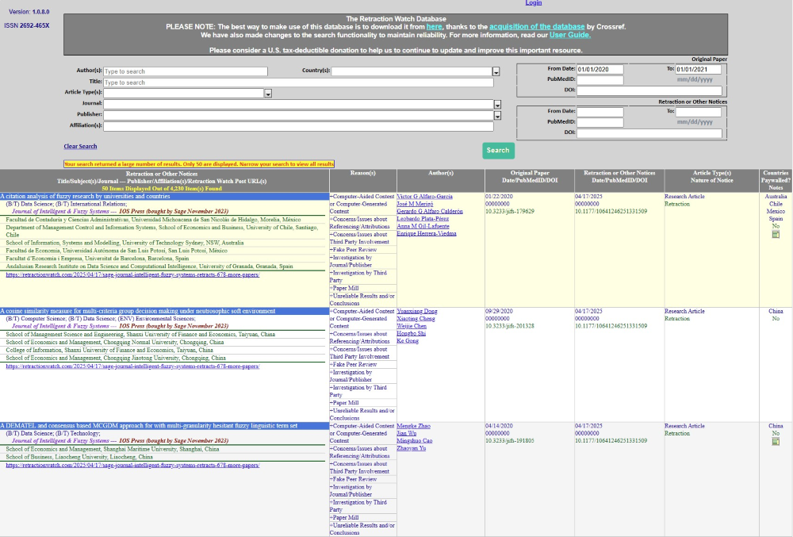Open author Enrique Herrera-Viedma

point(427,234)
